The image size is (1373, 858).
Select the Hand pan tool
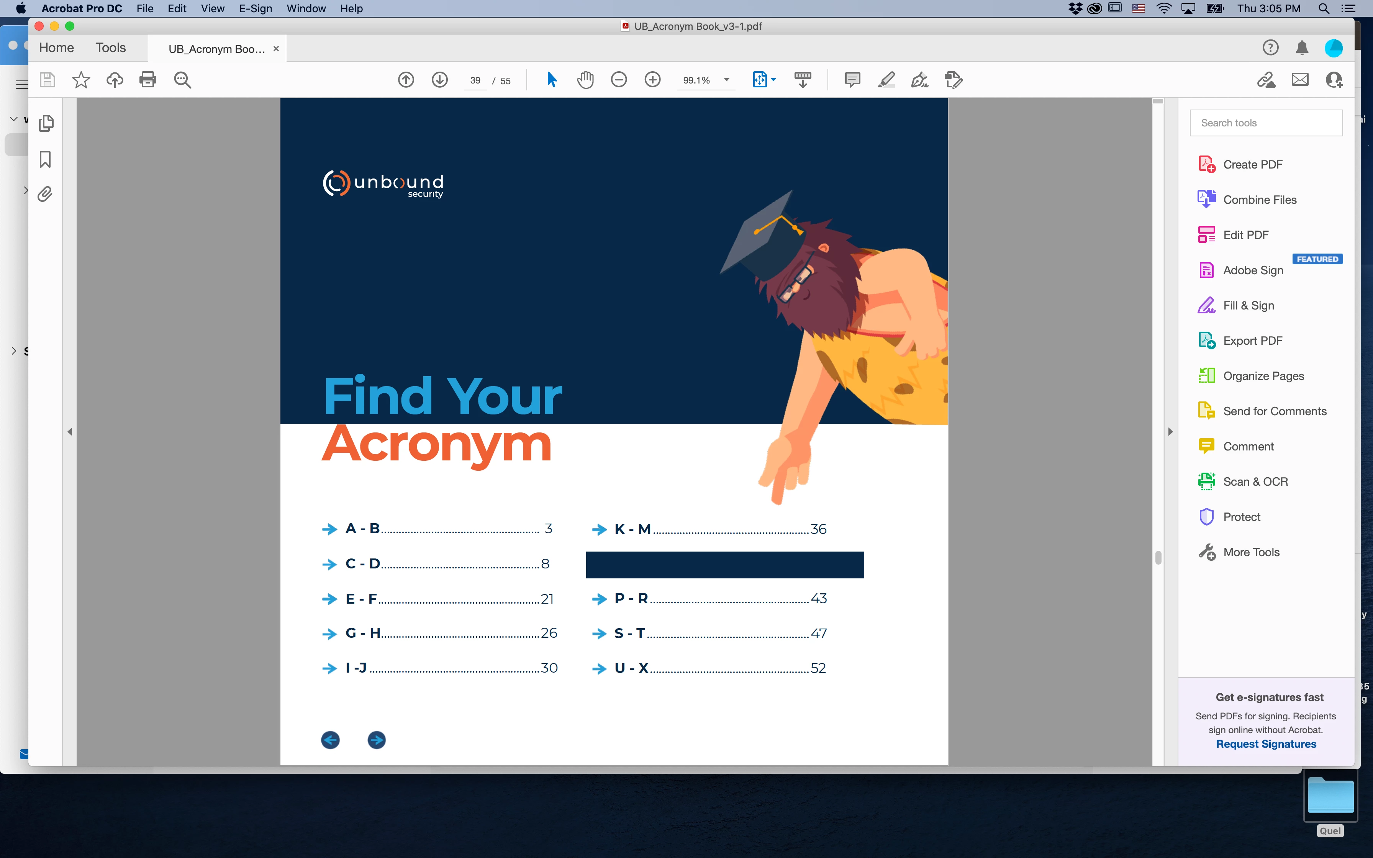pyautogui.click(x=585, y=79)
